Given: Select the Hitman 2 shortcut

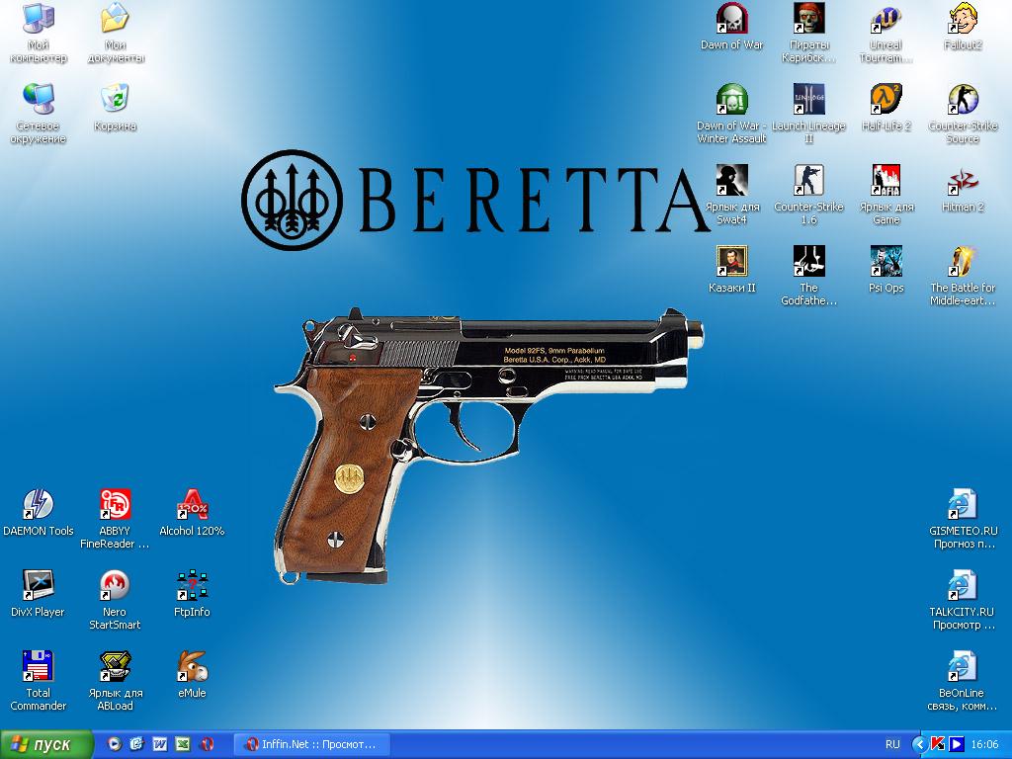Looking at the screenshot, I should 963,182.
